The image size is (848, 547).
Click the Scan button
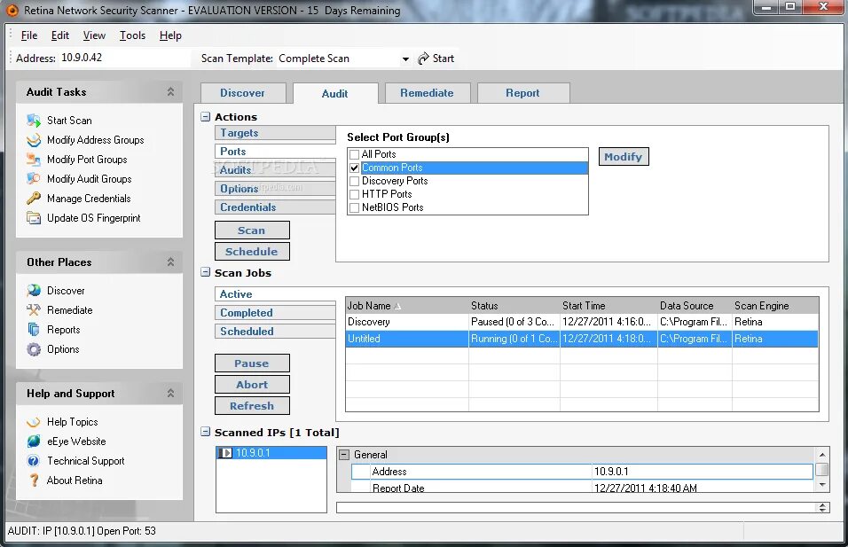click(252, 231)
